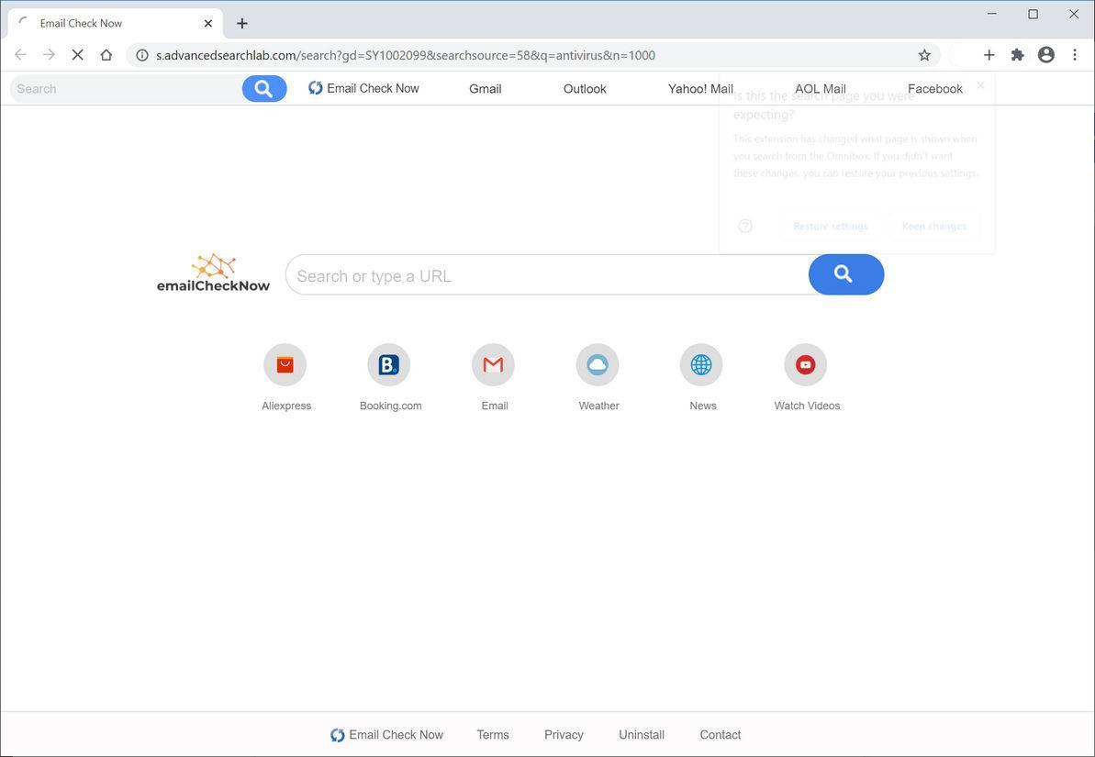Open Outlook from the top bar
The image size is (1095, 757).
[586, 89]
